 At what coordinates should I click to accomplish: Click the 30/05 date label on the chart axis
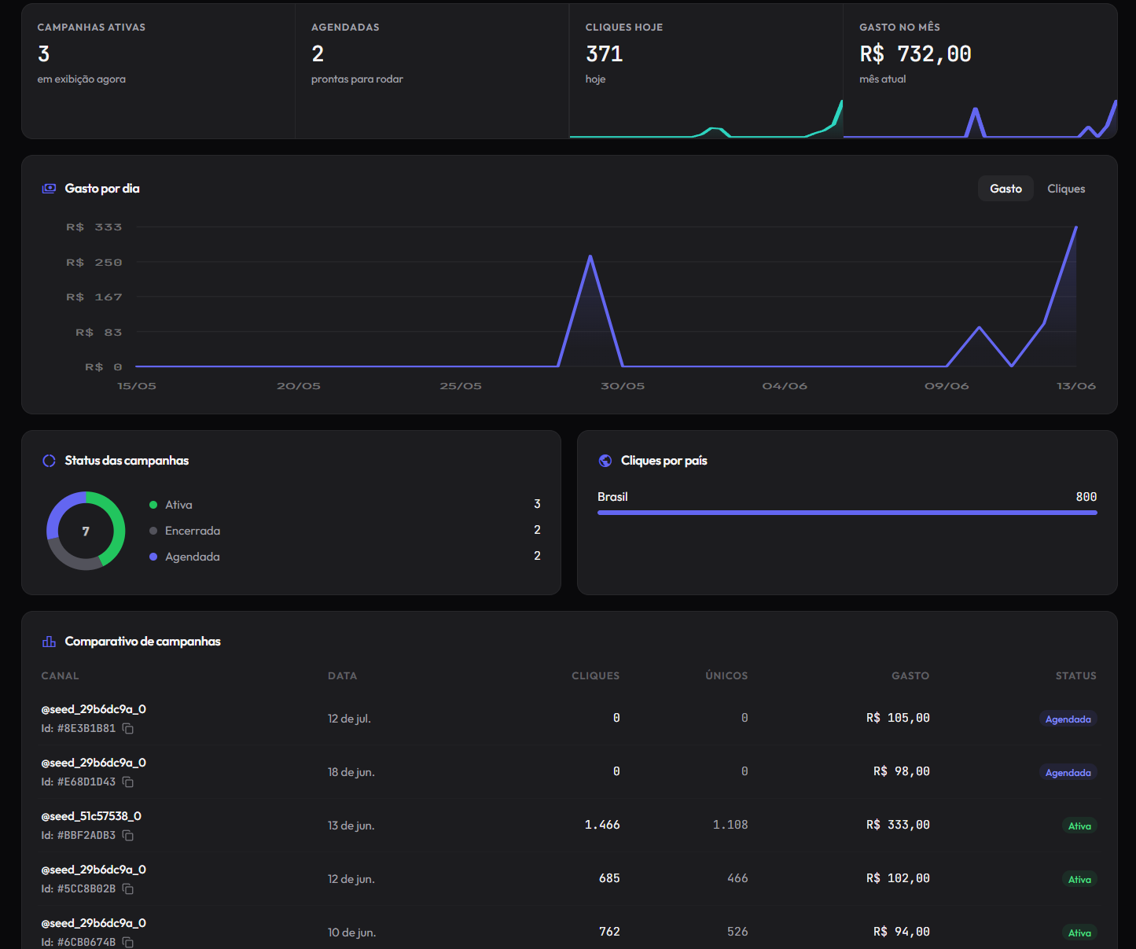coord(623,386)
